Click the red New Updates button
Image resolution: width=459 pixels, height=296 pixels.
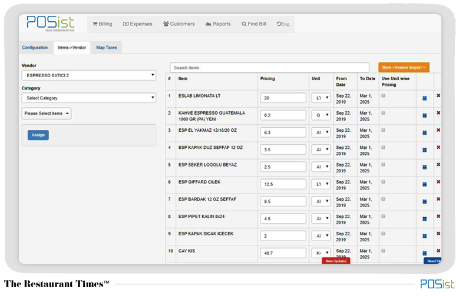[x=336, y=261]
